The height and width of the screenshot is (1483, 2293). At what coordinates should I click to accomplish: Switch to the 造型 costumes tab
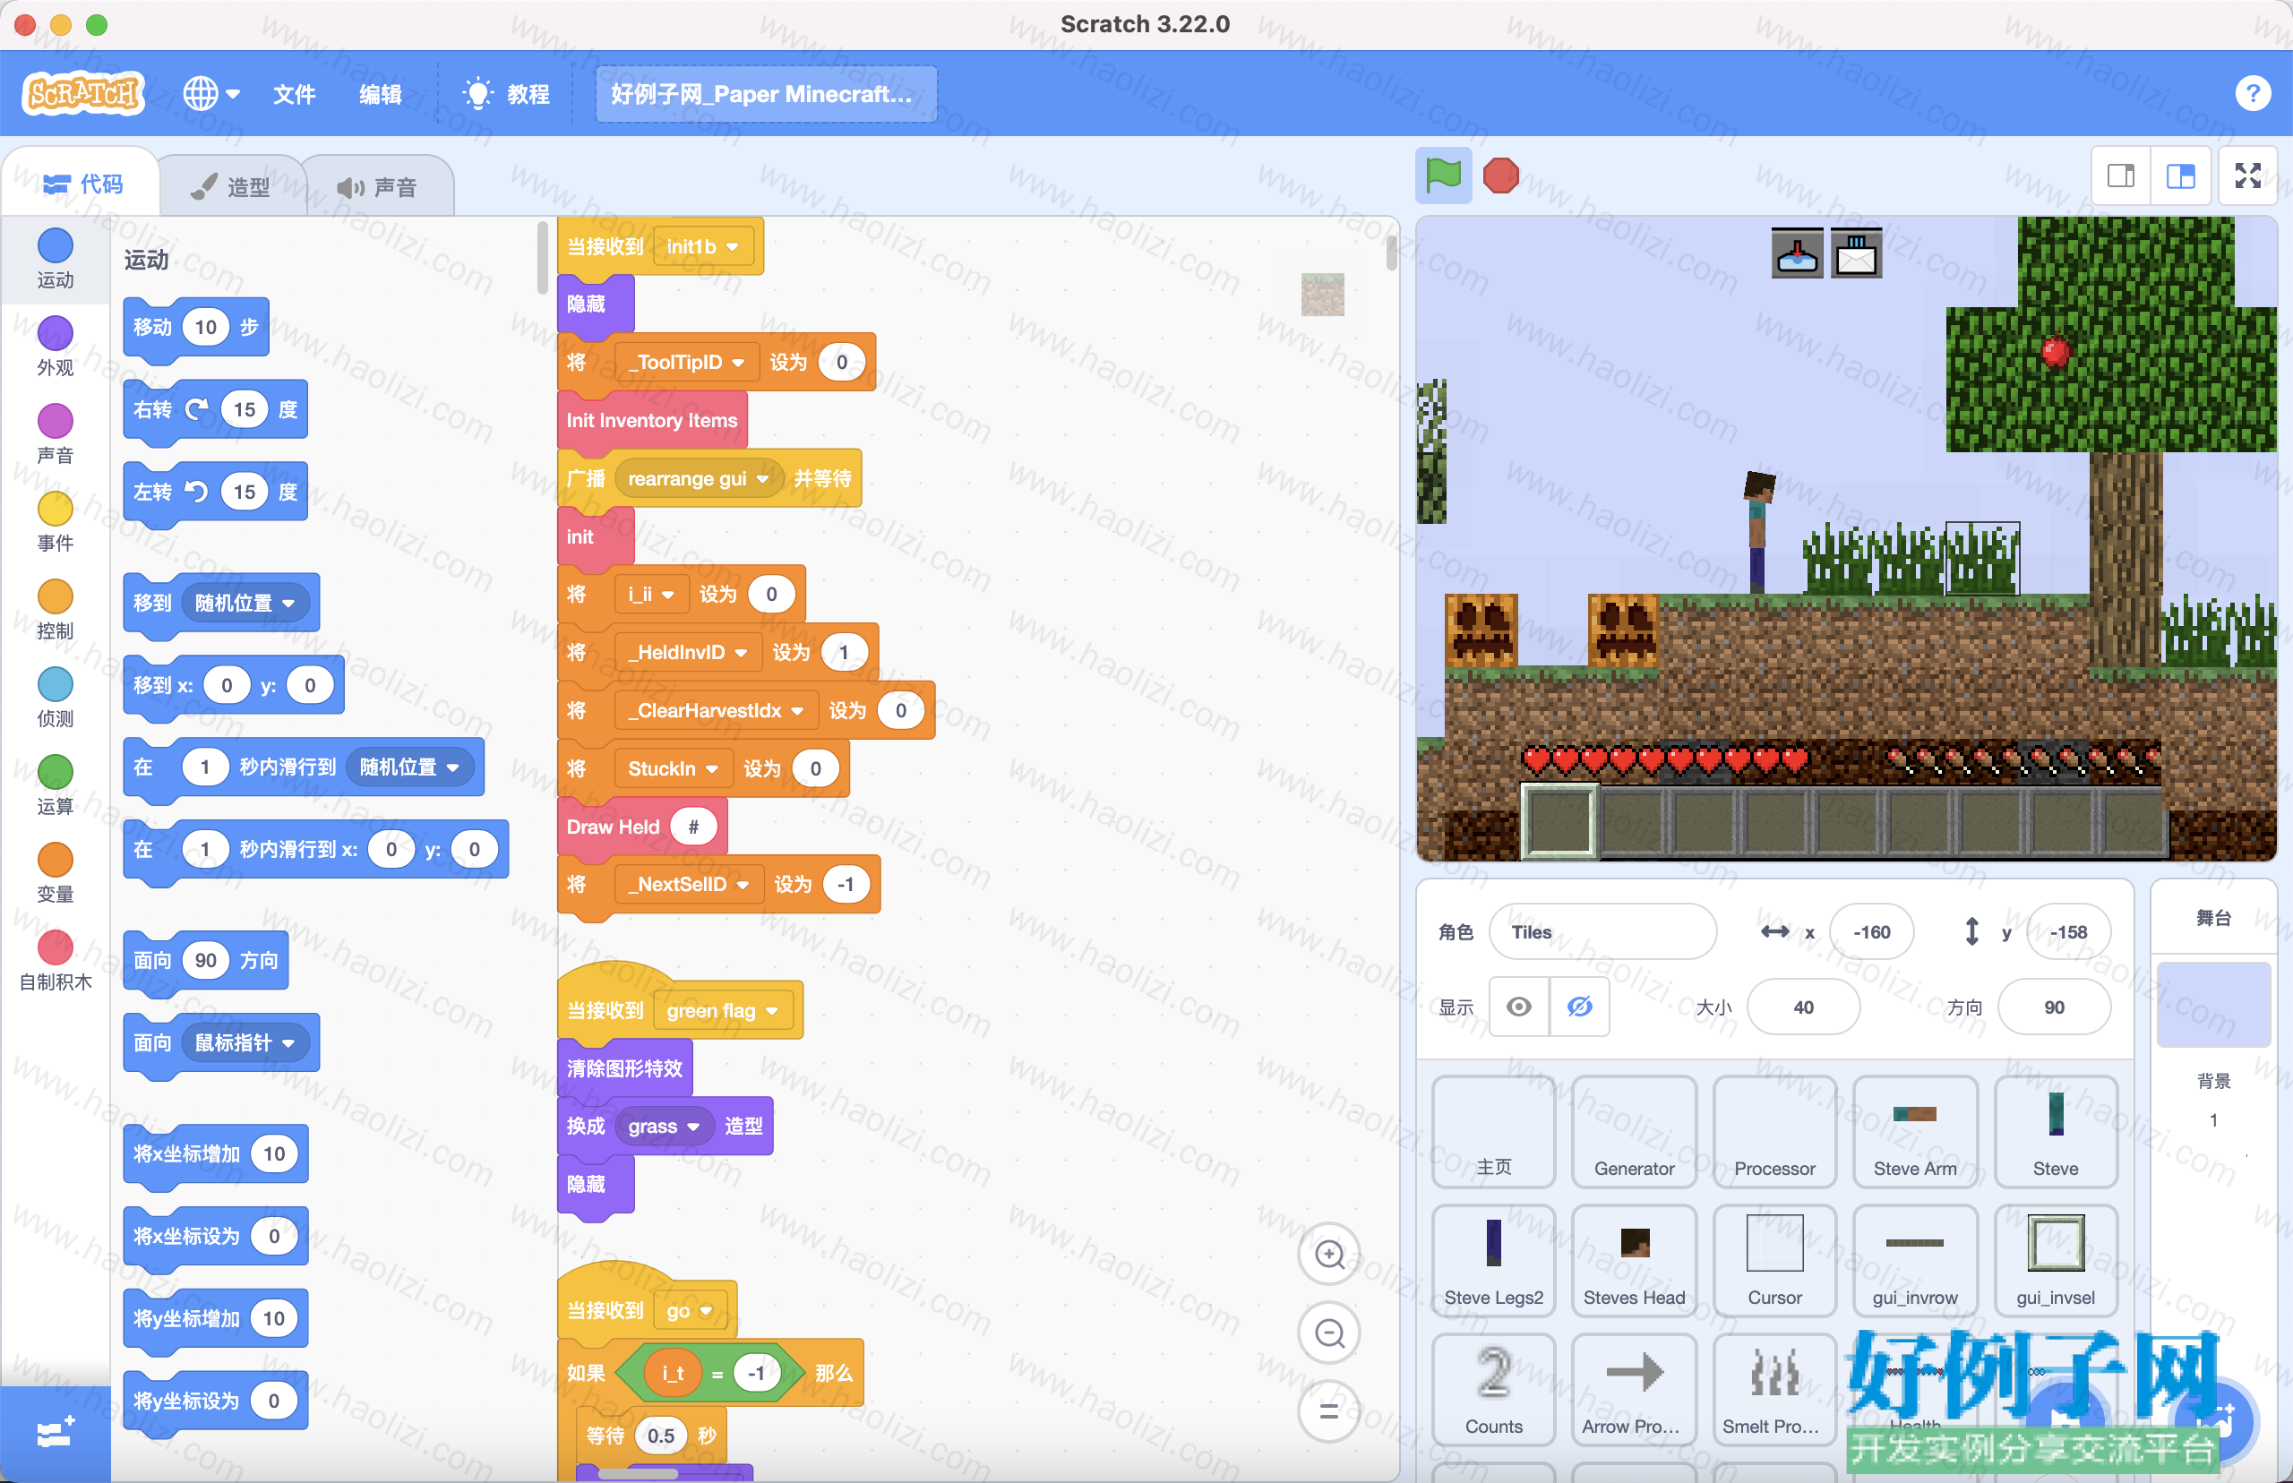(231, 186)
